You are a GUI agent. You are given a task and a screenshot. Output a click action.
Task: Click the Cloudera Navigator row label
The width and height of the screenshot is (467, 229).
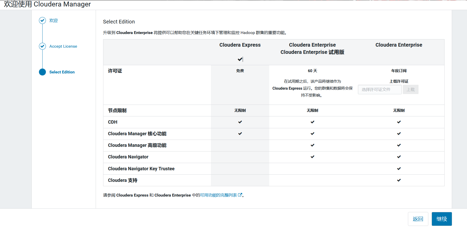[x=128, y=157]
